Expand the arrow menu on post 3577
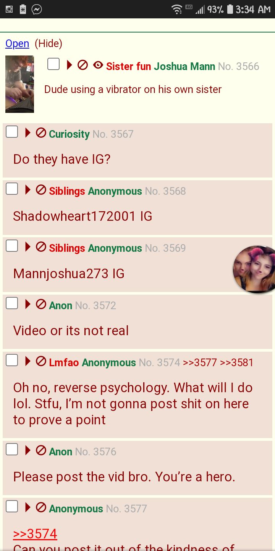275x551 pixels. (x=27, y=508)
